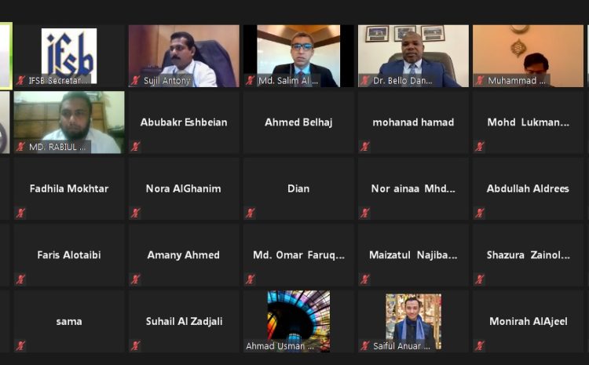
Task: Select the Ahmed Belhaj participant tile
Action: click(298, 122)
